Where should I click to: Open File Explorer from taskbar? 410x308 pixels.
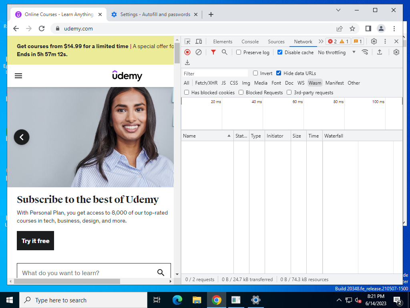tap(197, 300)
